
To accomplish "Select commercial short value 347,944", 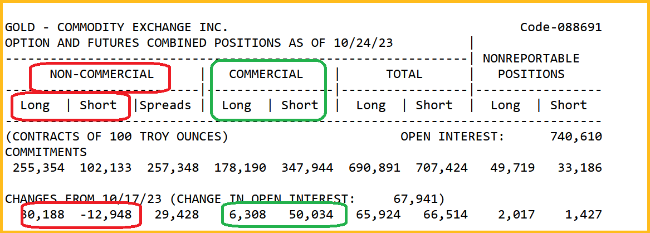I will pos(307,167).
